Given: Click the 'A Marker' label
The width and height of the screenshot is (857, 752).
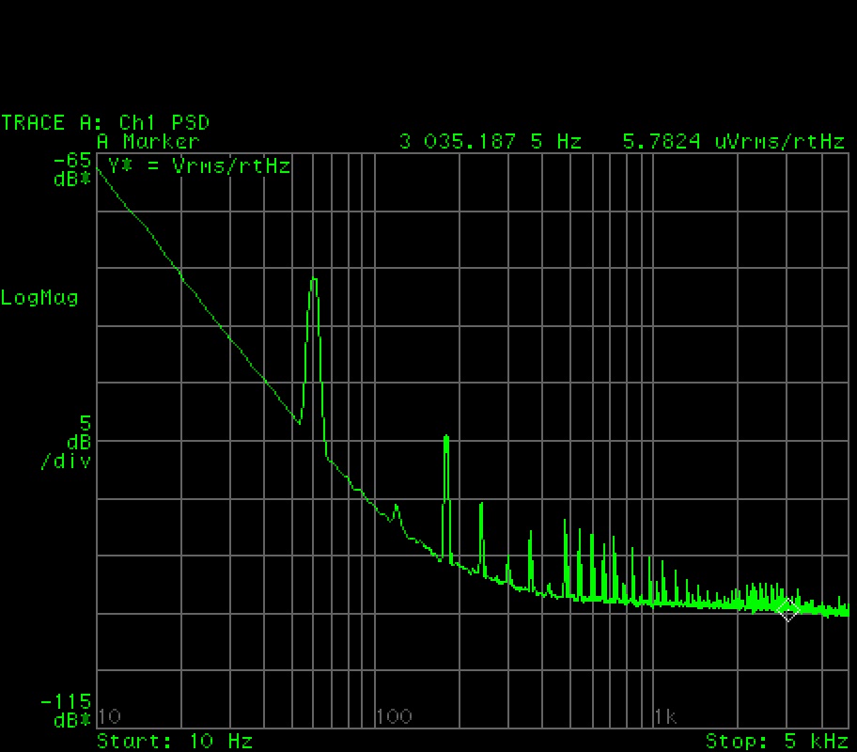Looking at the screenshot, I should tap(148, 142).
